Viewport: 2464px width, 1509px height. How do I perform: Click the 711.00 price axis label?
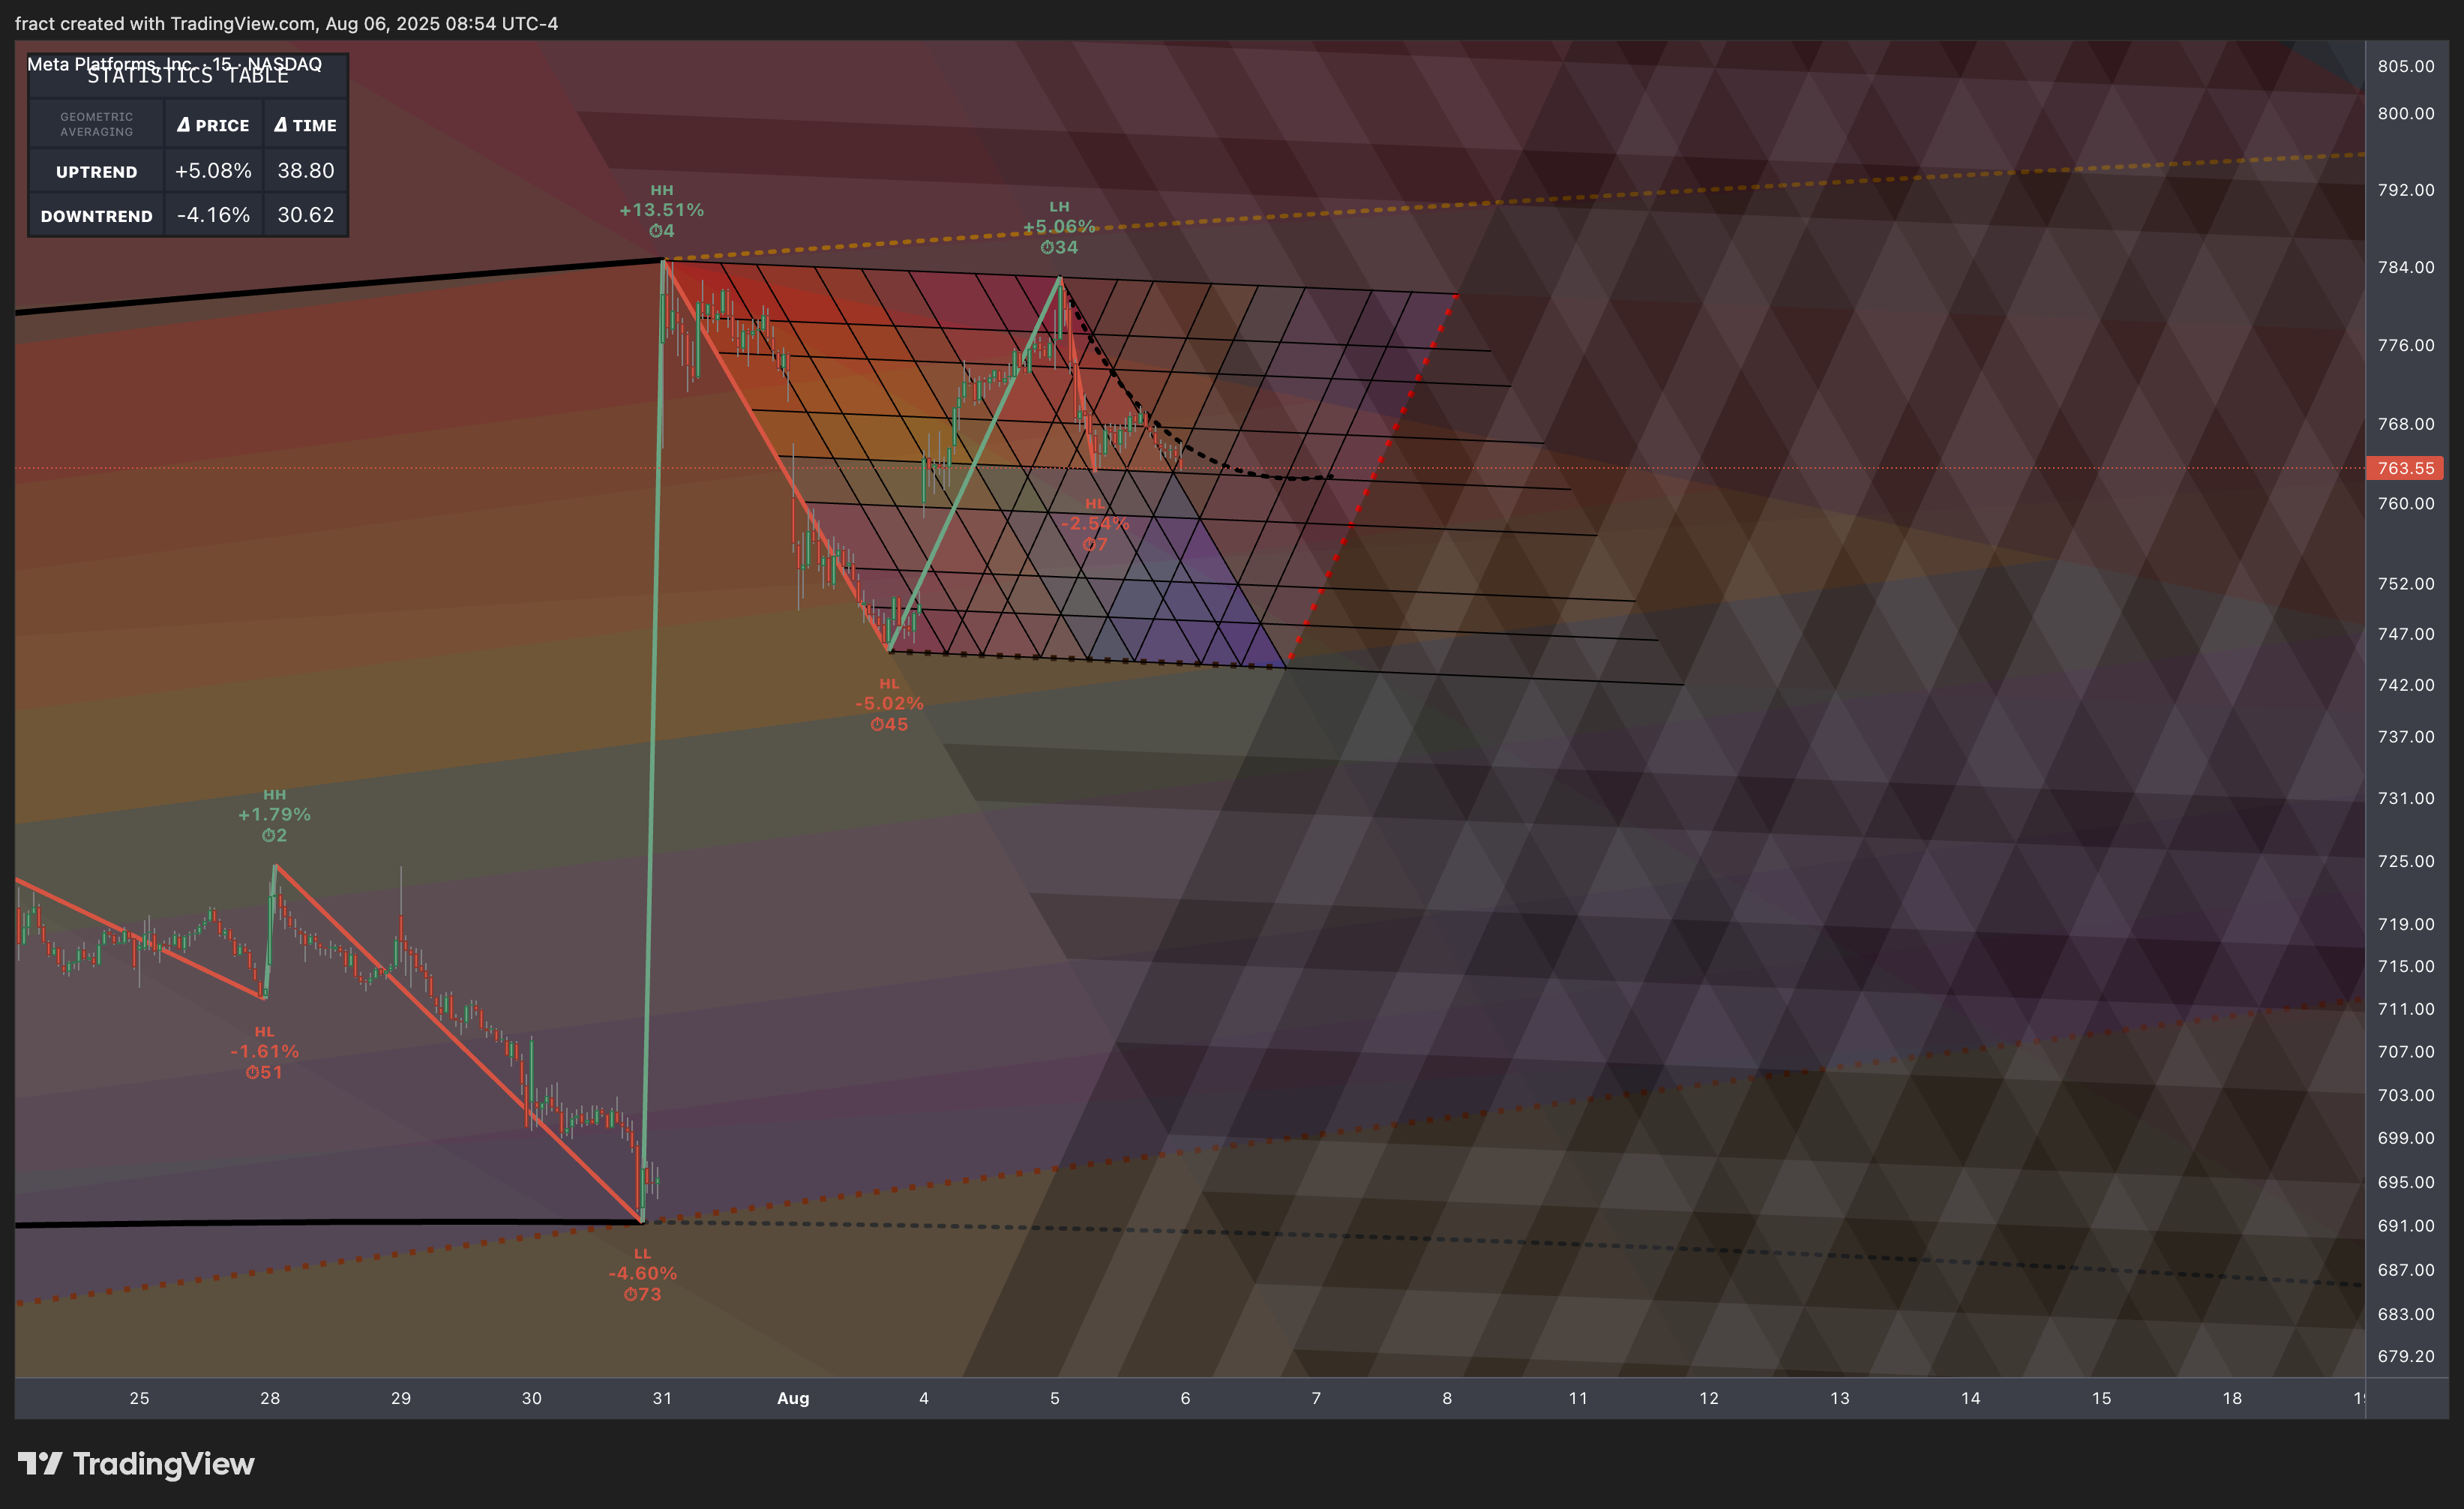[2405, 1009]
